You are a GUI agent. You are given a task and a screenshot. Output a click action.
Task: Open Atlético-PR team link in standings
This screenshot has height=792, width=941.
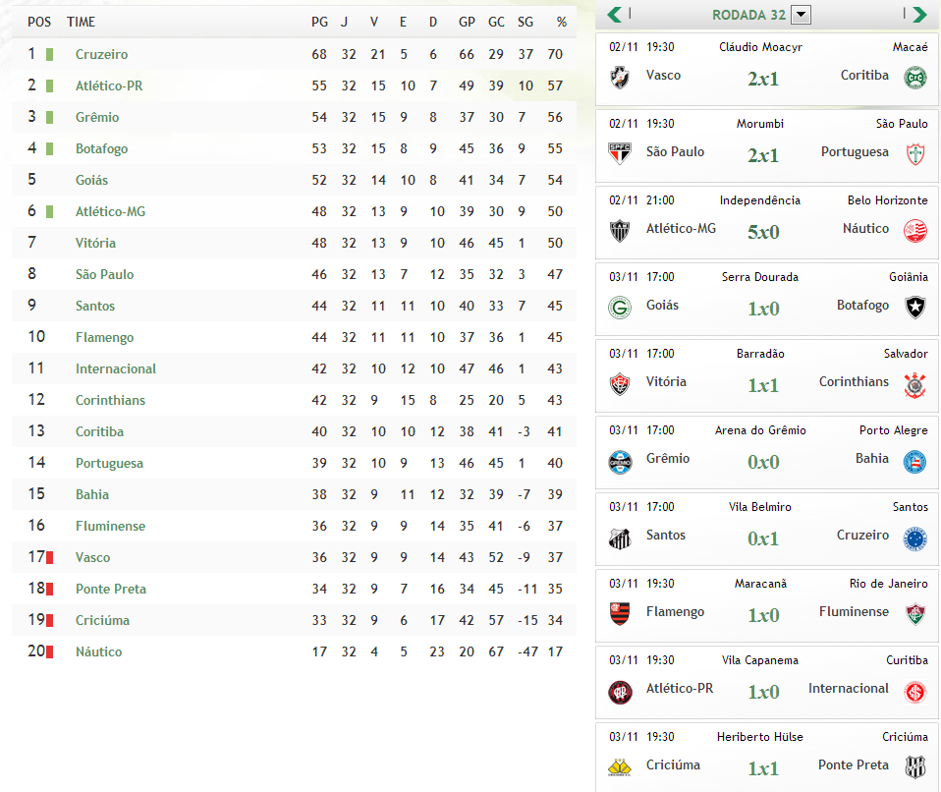point(109,85)
